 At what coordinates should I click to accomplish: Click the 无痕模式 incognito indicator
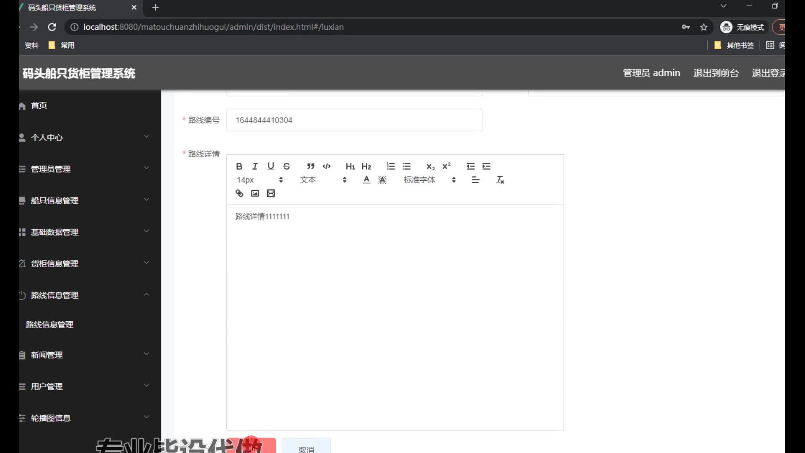point(743,27)
